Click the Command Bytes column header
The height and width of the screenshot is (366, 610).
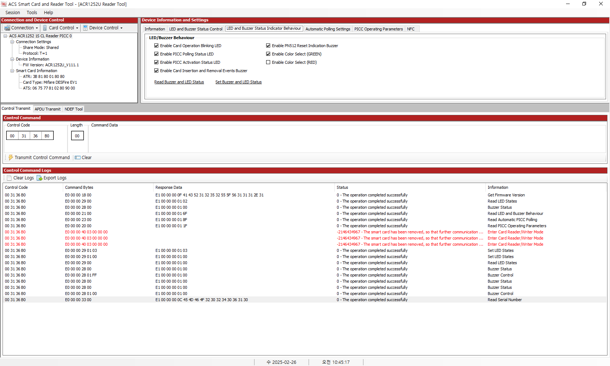point(109,187)
